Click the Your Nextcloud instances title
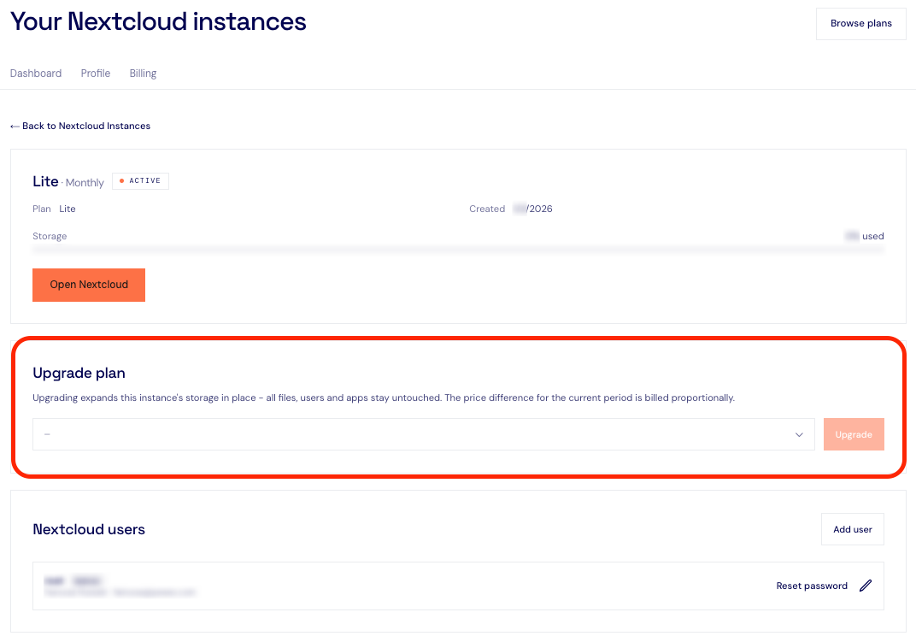The height and width of the screenshot is (636, 916). point(158,21)
